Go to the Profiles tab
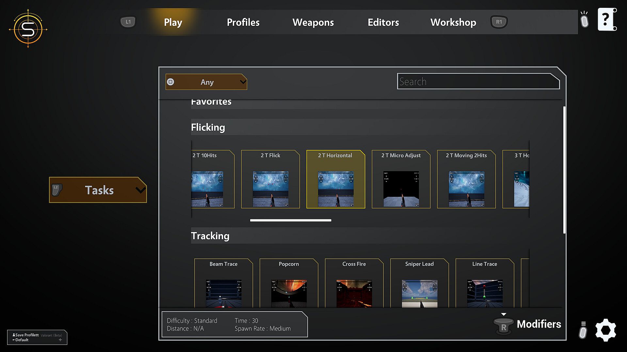The height and width of the screenshot is (352, 627). (x=243, y=22)
